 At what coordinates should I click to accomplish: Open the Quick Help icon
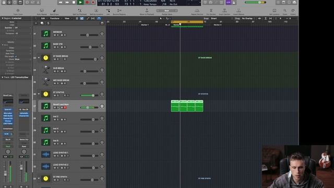coord(15,2)
